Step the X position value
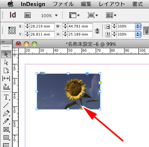The image size is (149, 147). (27, 26)
